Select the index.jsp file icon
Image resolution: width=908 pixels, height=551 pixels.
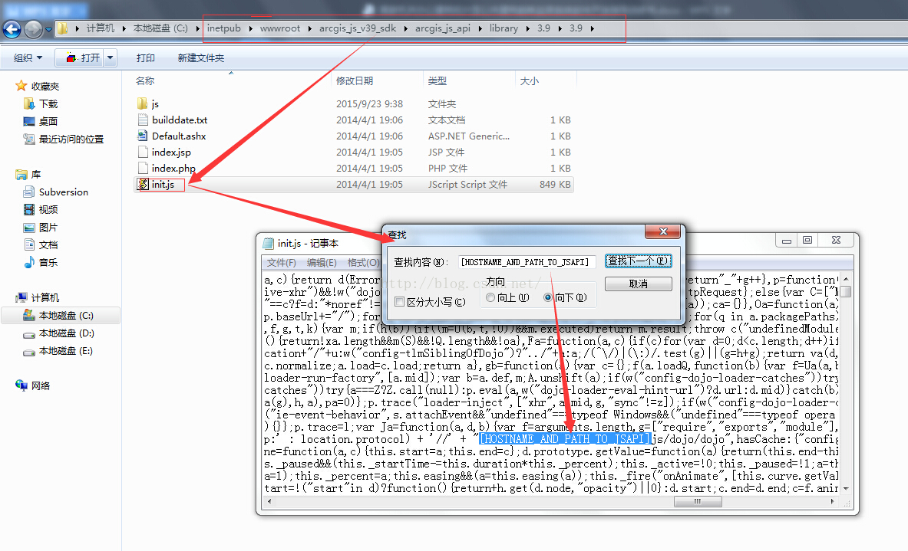(x=143, y=152)
